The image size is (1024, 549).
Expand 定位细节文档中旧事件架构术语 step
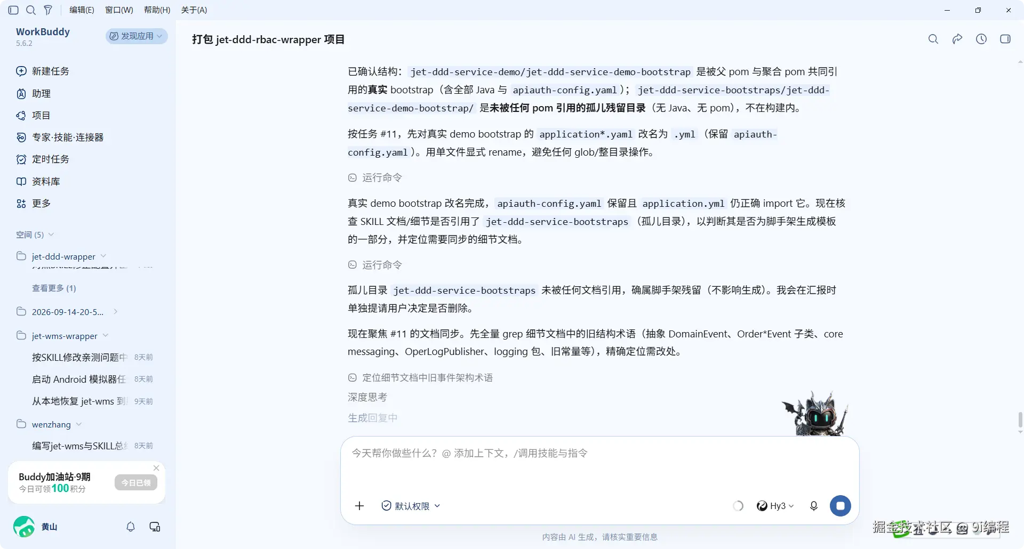(x=420, y=378)
